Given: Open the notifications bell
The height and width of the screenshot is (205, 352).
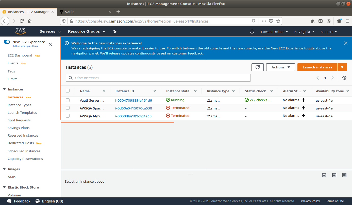Looking at the screenshot, I should [x=252, y=32].
